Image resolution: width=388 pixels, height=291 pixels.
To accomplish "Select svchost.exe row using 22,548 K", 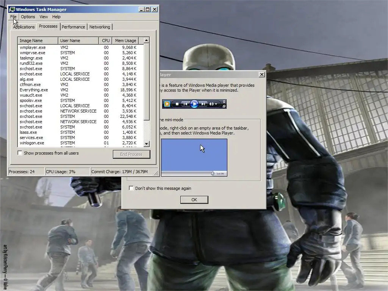I will click(81, 116).
